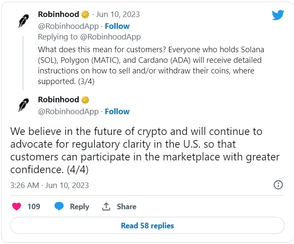
Task: Like the tweet with the heart icon
Action: [x=17, y=206]
